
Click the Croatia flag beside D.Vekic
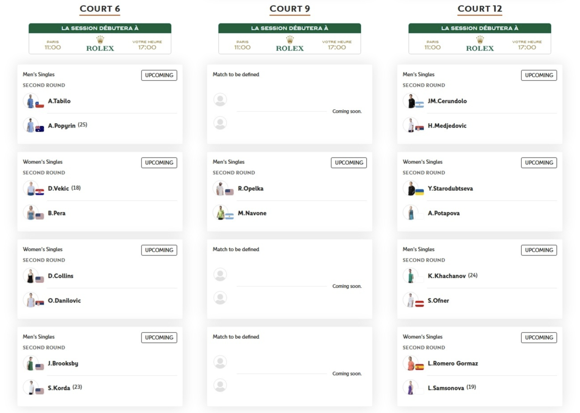pyautogui.click(x=40, y=192)
